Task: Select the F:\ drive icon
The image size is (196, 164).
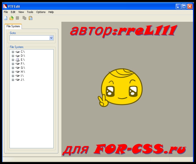Action: pyautogui.click(x=18, y=64)
